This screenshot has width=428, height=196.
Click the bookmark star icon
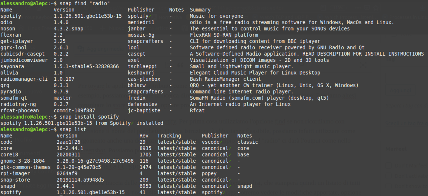click(x=376, y=7)
